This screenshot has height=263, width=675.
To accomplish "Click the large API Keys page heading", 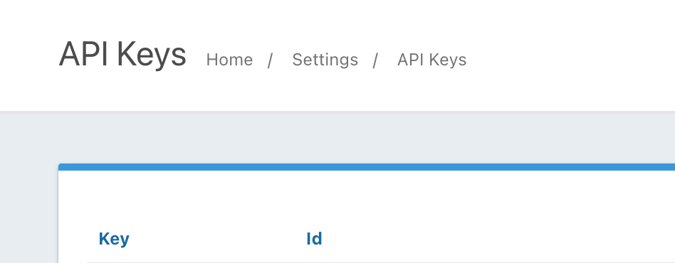I will [122, 54].
